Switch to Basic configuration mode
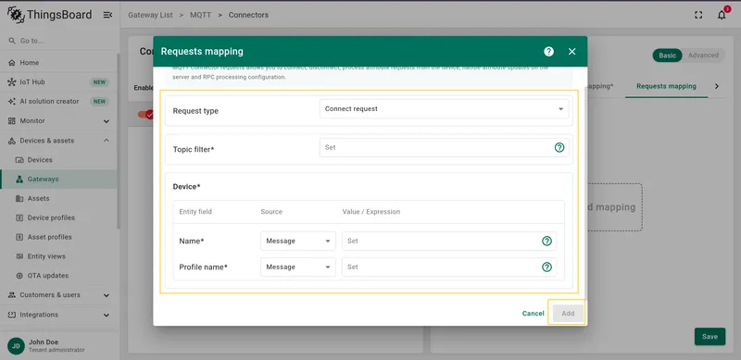Viewport: 741px width, 360px height. [x=667, y=56]
